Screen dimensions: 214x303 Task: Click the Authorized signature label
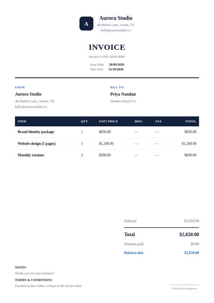(184, 288)
